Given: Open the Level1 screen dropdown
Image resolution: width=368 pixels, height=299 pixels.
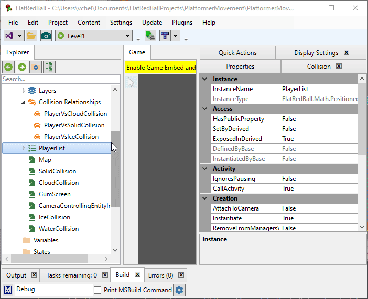Looking at the screenshot, I should tap(127, 36).
